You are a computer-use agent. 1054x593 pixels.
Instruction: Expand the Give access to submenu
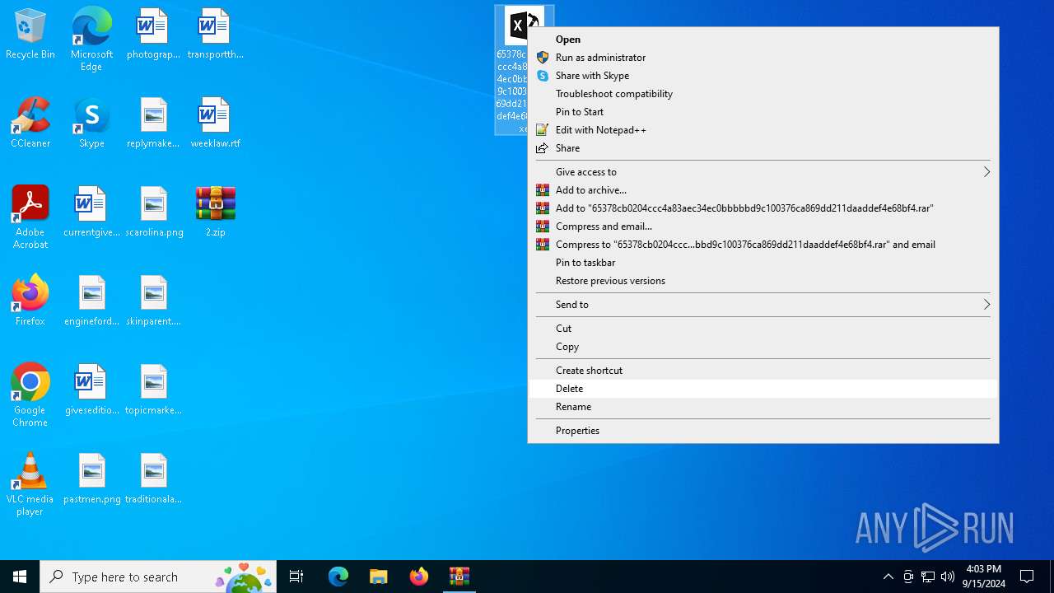point(763,172)
